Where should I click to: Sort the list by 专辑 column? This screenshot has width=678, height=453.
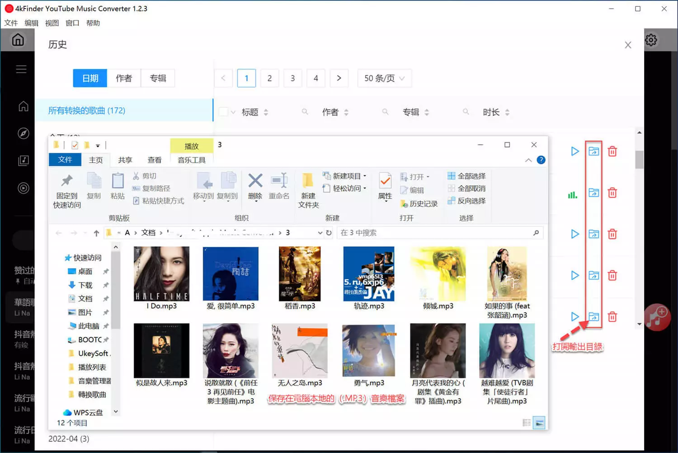tap(427, 112)
